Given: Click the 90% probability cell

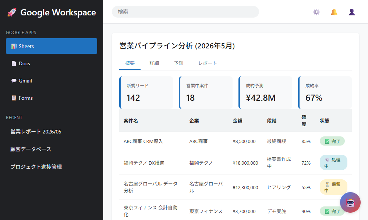Looking at the screenshot, I should pos(306,211).
